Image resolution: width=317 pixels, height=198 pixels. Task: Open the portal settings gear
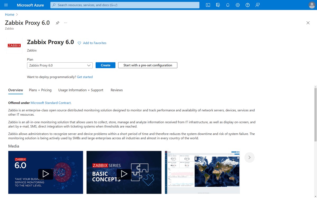coord(237,5)
